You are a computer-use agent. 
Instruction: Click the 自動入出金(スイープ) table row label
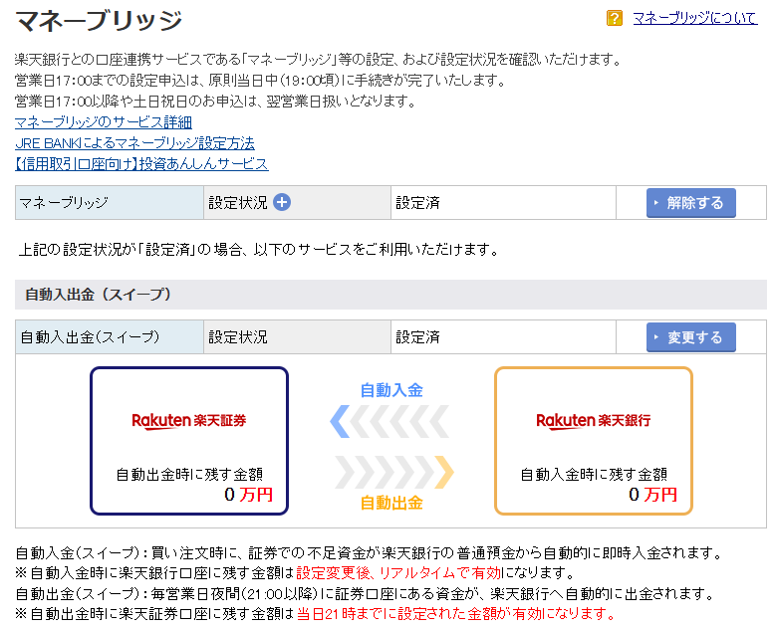90,337
